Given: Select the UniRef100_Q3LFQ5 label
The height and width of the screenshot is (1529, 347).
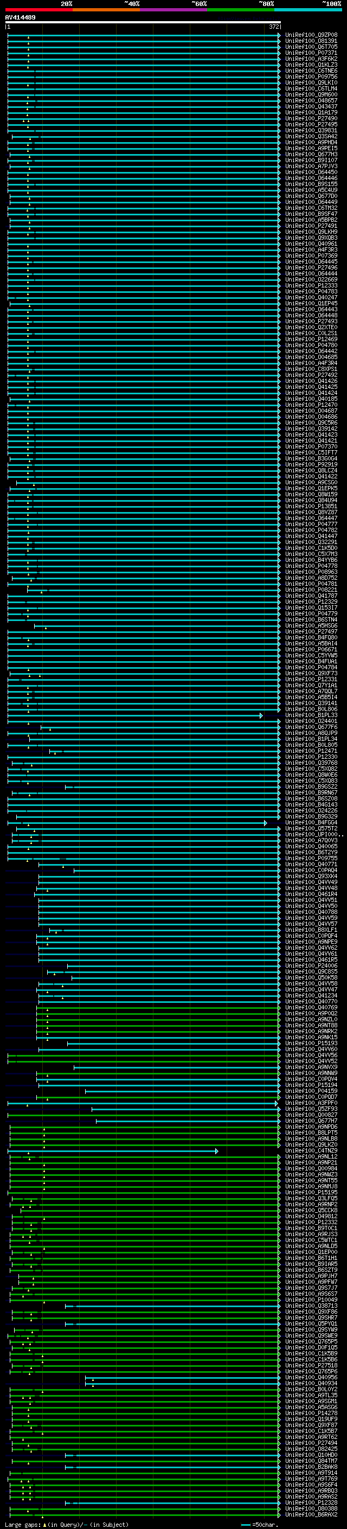Looking at the screenshot, I should tap(311, 1198).
